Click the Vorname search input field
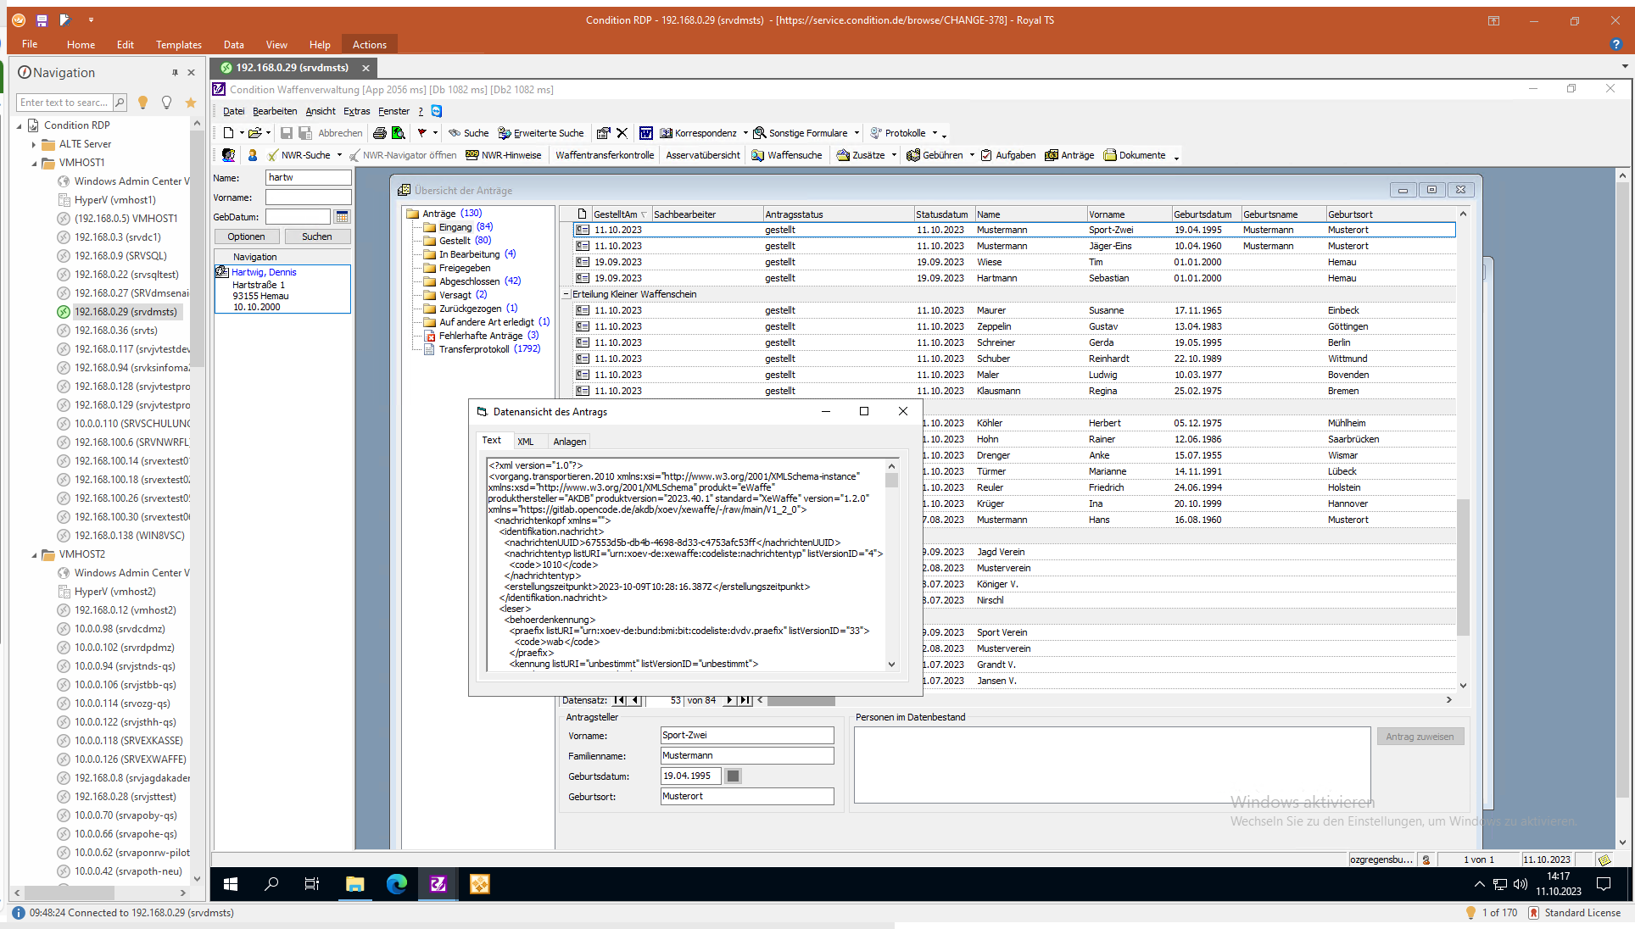This screenshot has height=929, width=1635. click(308, 197)
